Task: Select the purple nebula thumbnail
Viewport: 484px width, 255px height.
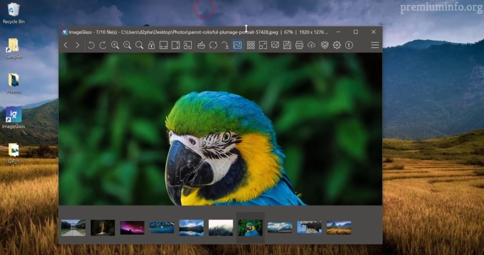Action: click(x=132, y=228)
